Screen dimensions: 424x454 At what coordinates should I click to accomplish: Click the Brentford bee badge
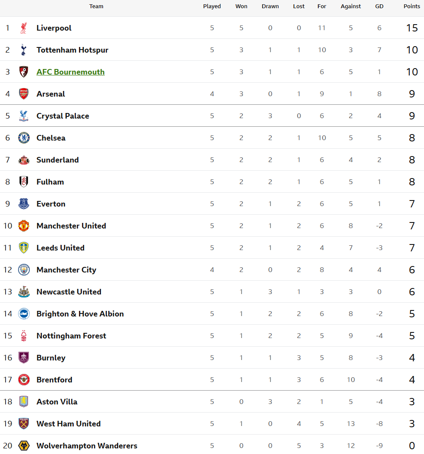click(x=24, y=379)
